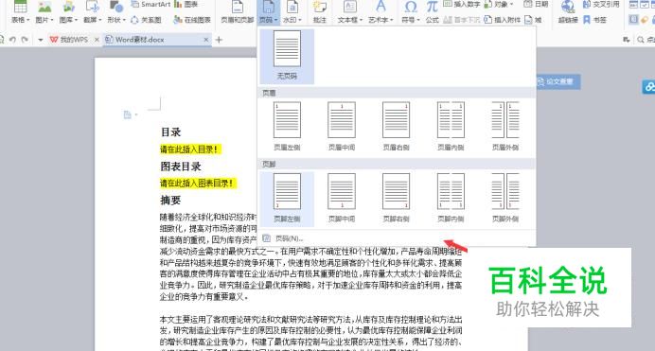Viewport: 655px width, 351px height.
Task: Close the Word素材.docx tab
Action: 206,40
